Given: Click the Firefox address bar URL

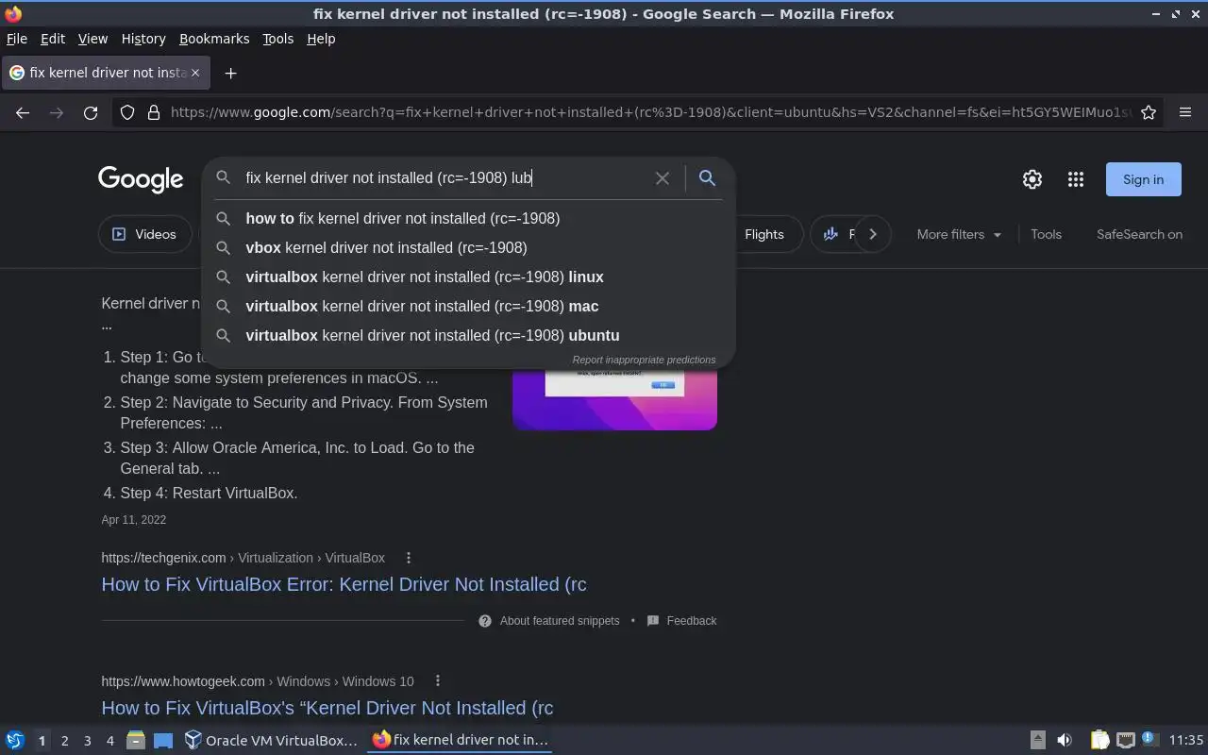Looking at the screenshot, I should (x=651, y=112).
